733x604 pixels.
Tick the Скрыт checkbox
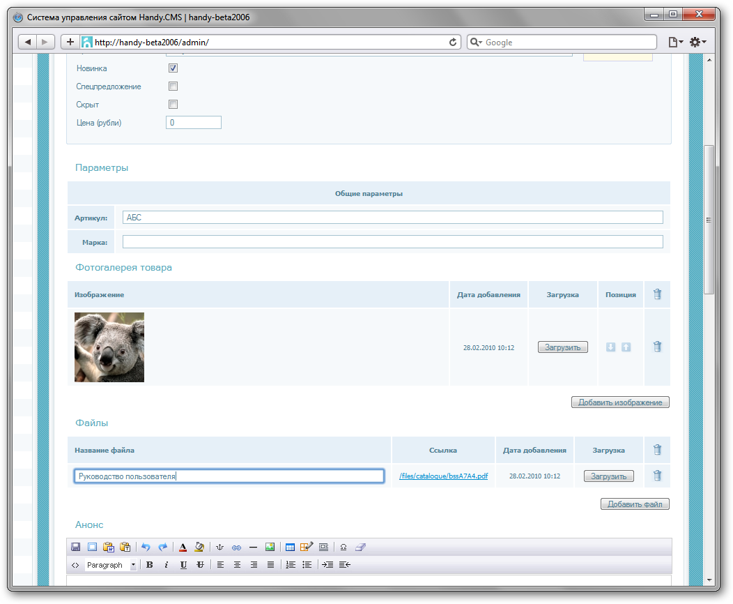click(x=173, y=105)
